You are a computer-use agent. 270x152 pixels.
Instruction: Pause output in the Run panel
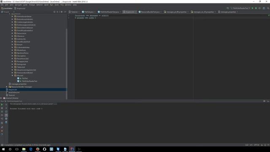click(2, 111)
